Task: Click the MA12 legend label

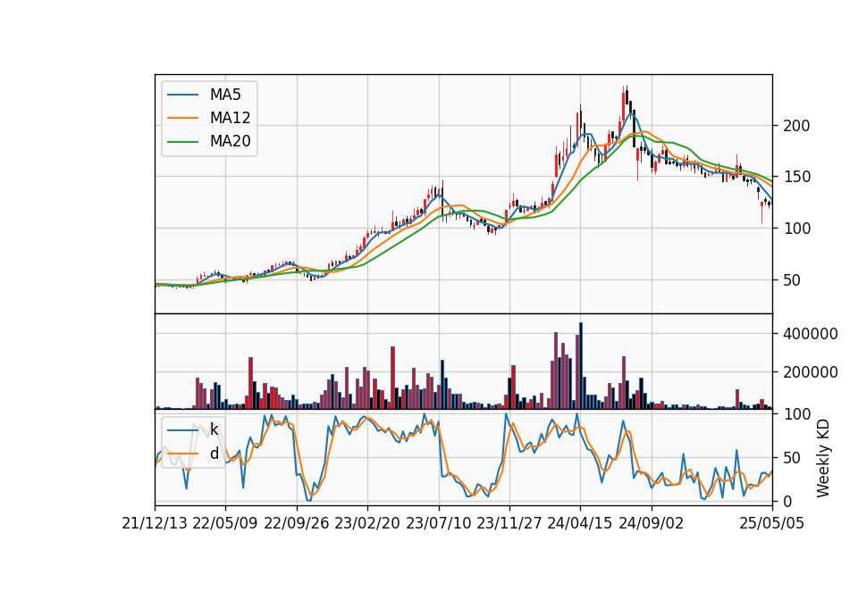Action: pos(230,118)
